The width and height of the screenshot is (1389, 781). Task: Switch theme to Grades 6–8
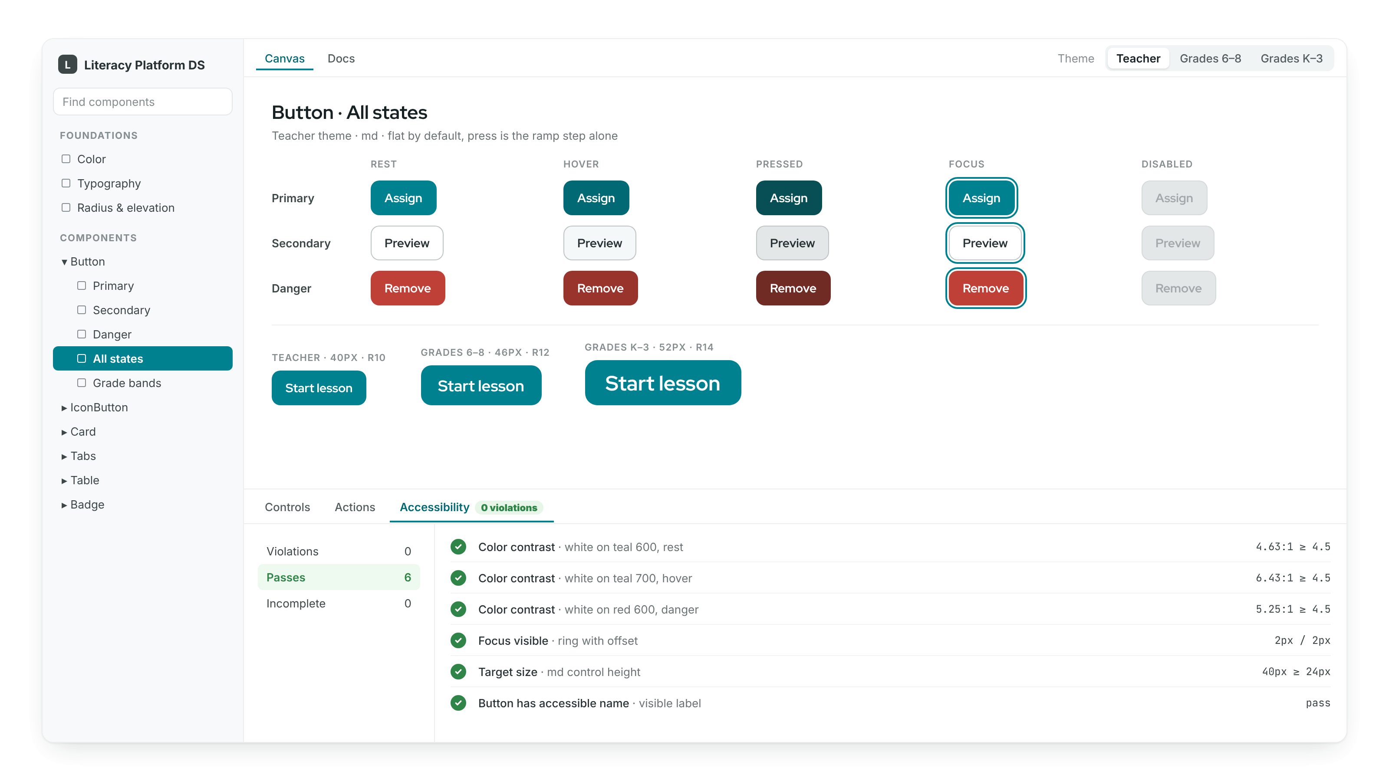(x=1210, y=58)
